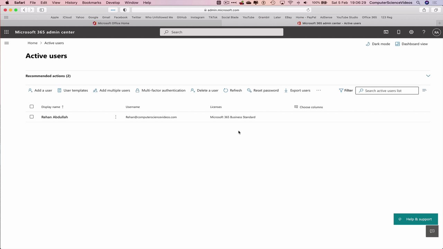Toggle the hamburger navigation menu
Screen dimensions: 443x249
click(6, 43)
